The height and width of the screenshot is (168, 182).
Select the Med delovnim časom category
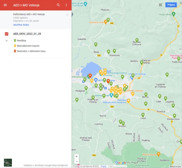coord(28,46)
